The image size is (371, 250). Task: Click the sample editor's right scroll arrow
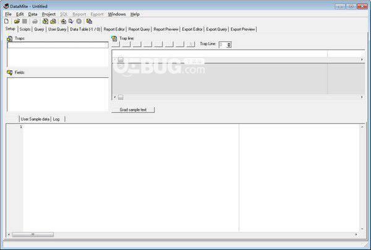click(x=356, y=235)
